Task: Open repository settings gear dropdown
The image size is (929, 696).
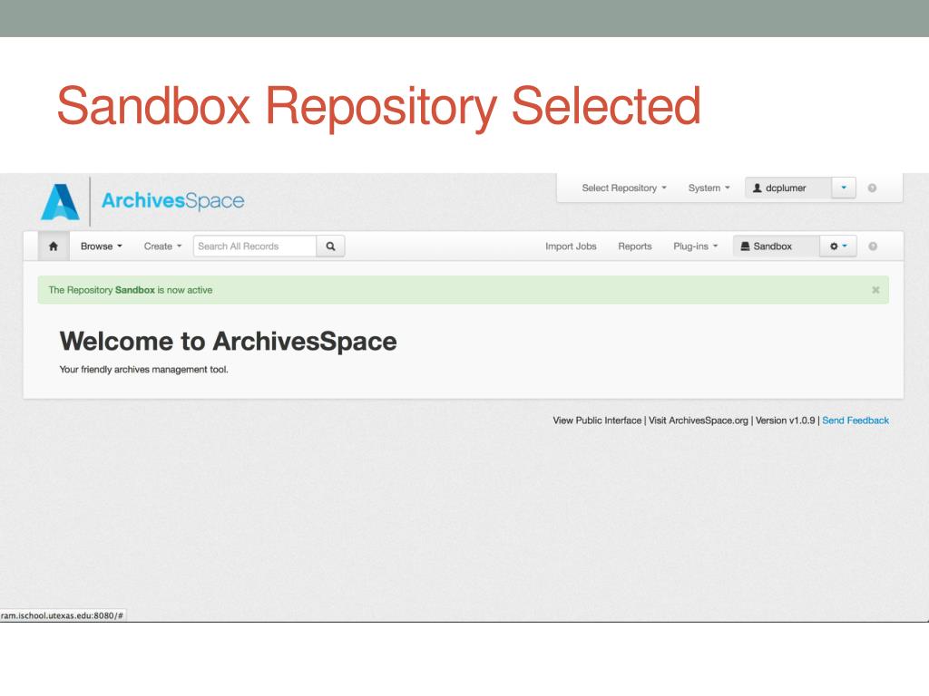Action: click(x=837, y=246)
